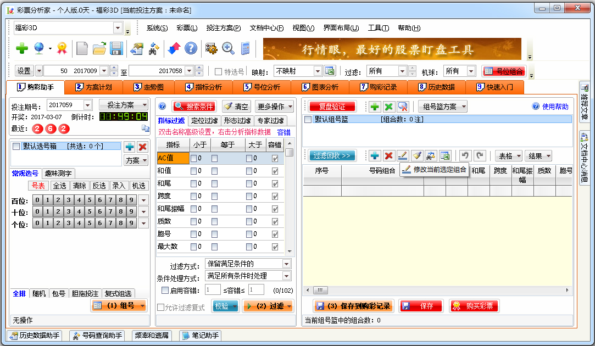Click help icon beside 搜索条件 button
This screenshot has width=595, height=346.
162,106
